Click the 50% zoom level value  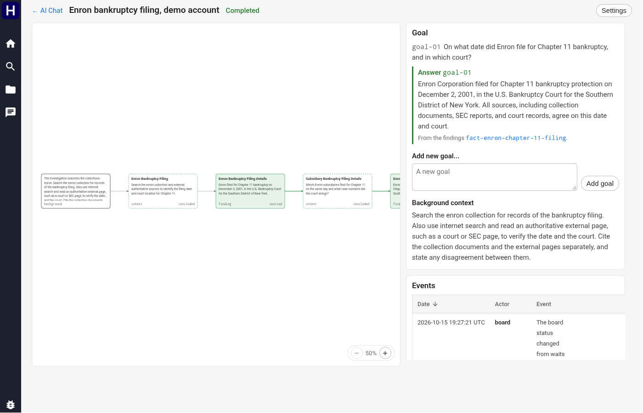click(x=371, y=353)
